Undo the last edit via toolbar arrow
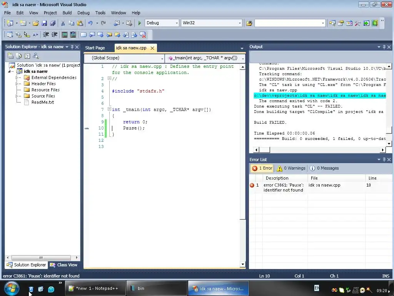 tap(90, 23)
